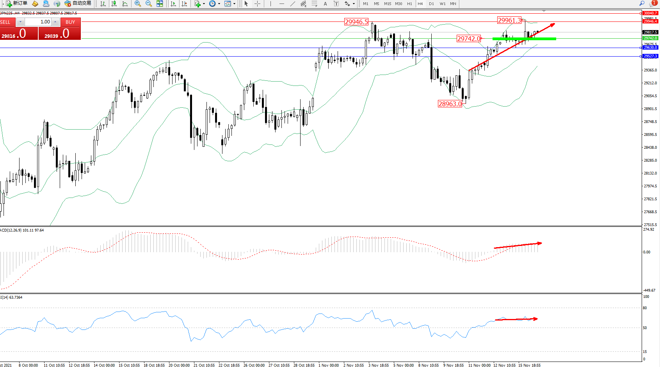Open the indicators list dropdown arrow
The height and width of the screenshot is (367, 660).
[204, 4]
